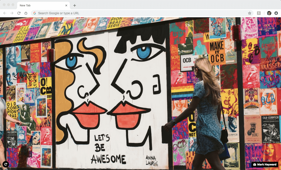Click the green window maximize button

pyautogui.click(x=13, y=5)
